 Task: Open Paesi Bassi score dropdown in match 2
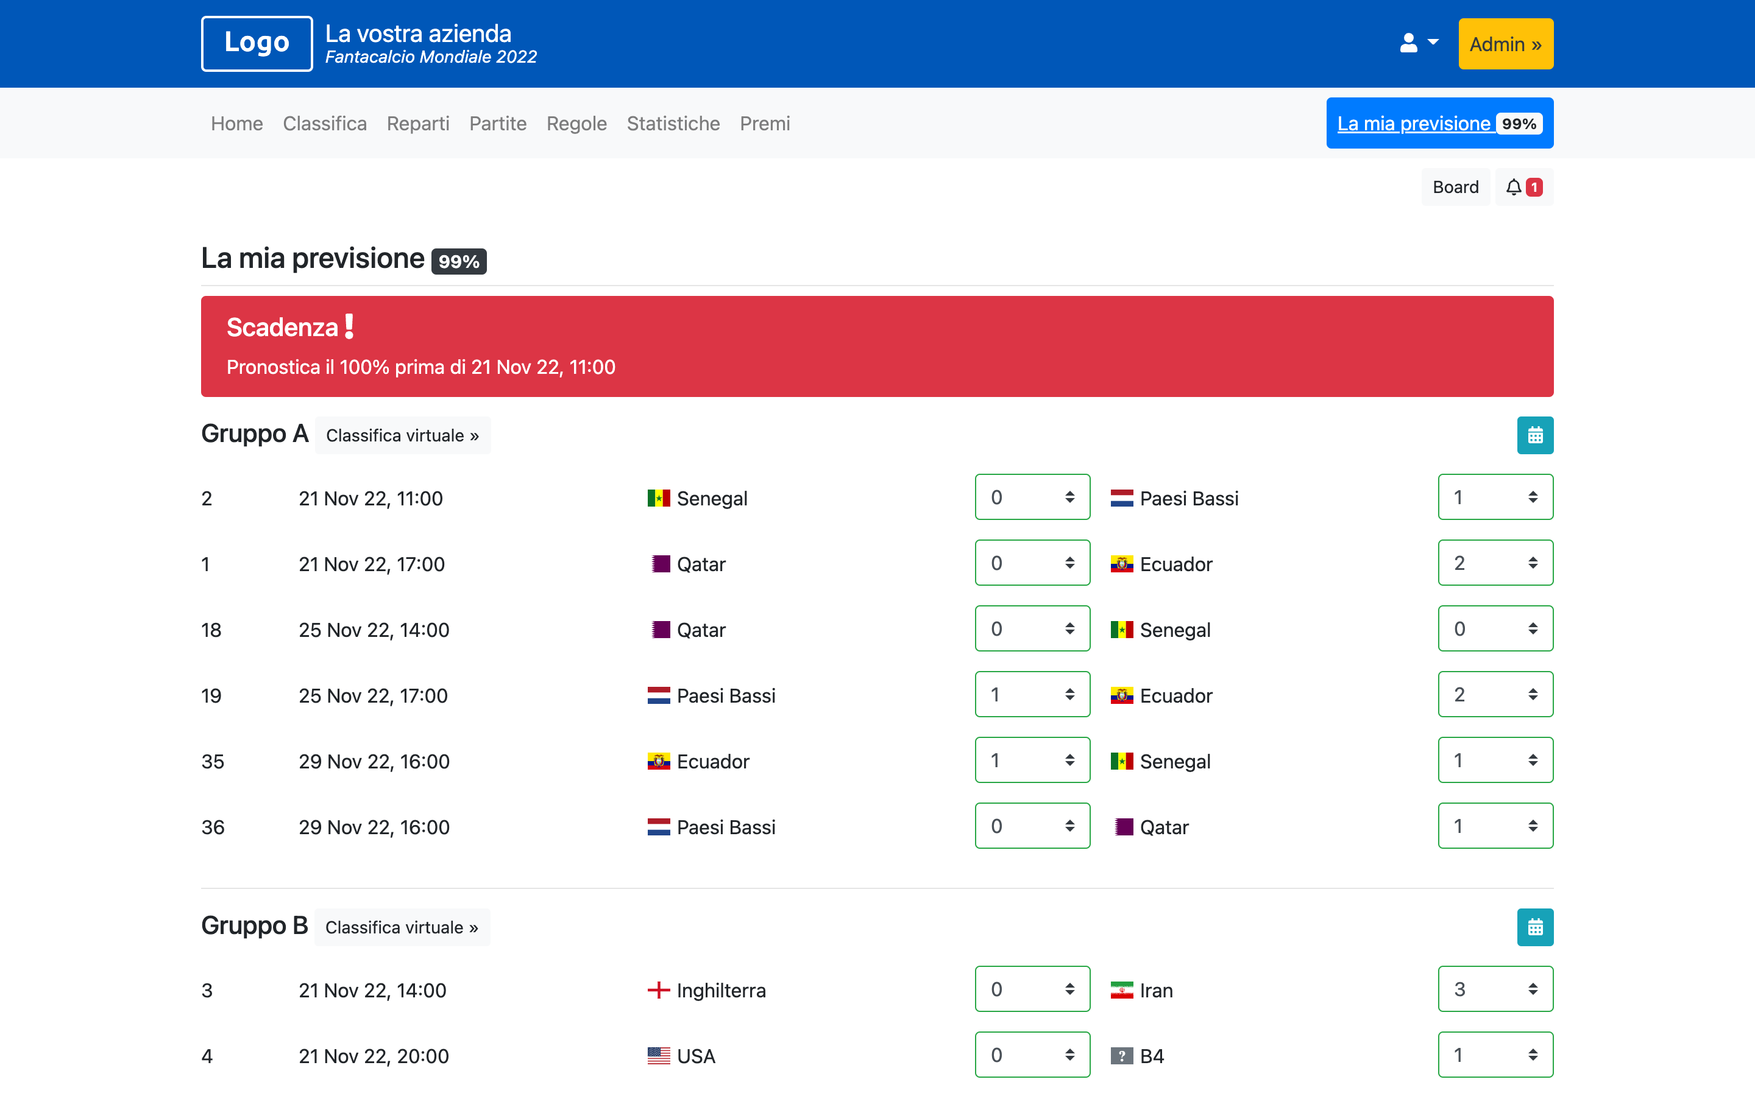click(1495, 497)
